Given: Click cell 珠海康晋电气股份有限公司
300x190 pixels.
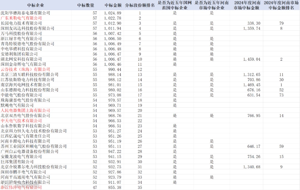Looking at the screenshot, I should point(26,100).
